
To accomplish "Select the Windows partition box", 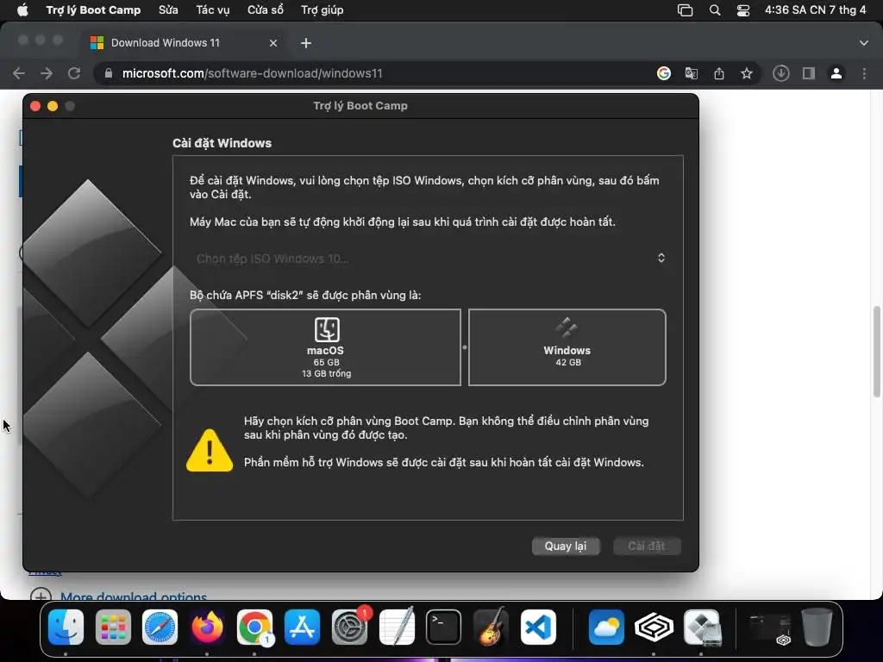I will tap(567, 347).
